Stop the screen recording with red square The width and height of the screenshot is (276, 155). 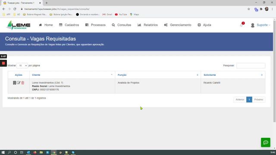[3, 63]
